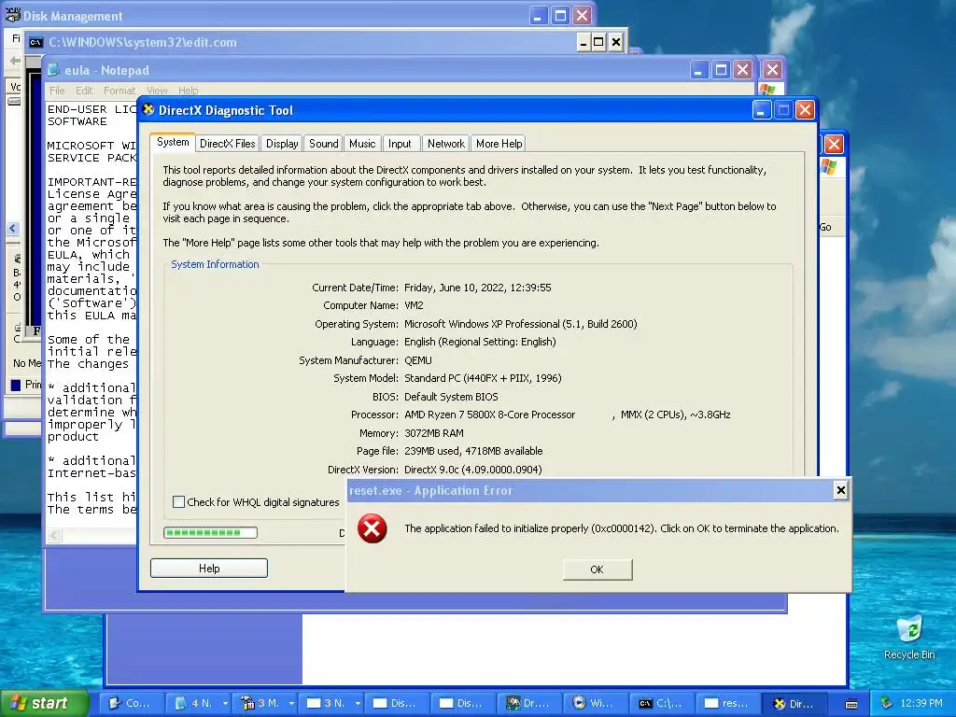Switch to the 'Wi...' media player taskbar item
This screenshot has height=717, width=956.
pos(595,703)
